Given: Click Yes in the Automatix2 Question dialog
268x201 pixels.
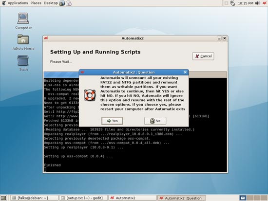Looking at the screenshot, I should [x=112, y=121].
